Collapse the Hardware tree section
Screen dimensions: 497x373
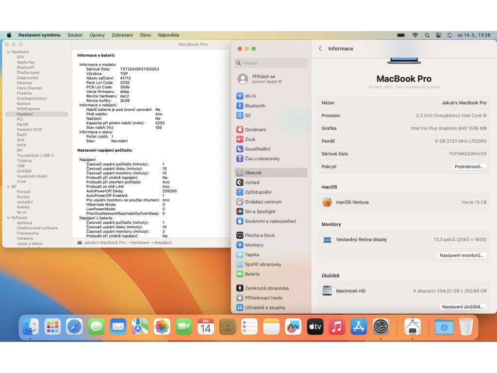click(8, 52)
